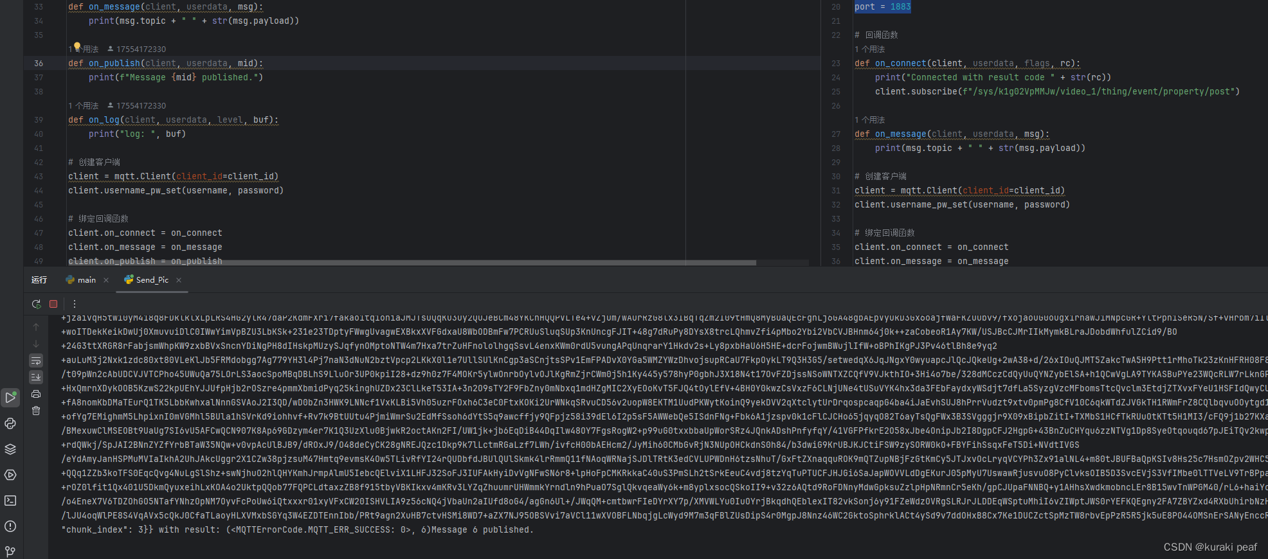
Task: Show usages above on_message in right editor
Action: (869, 120)
